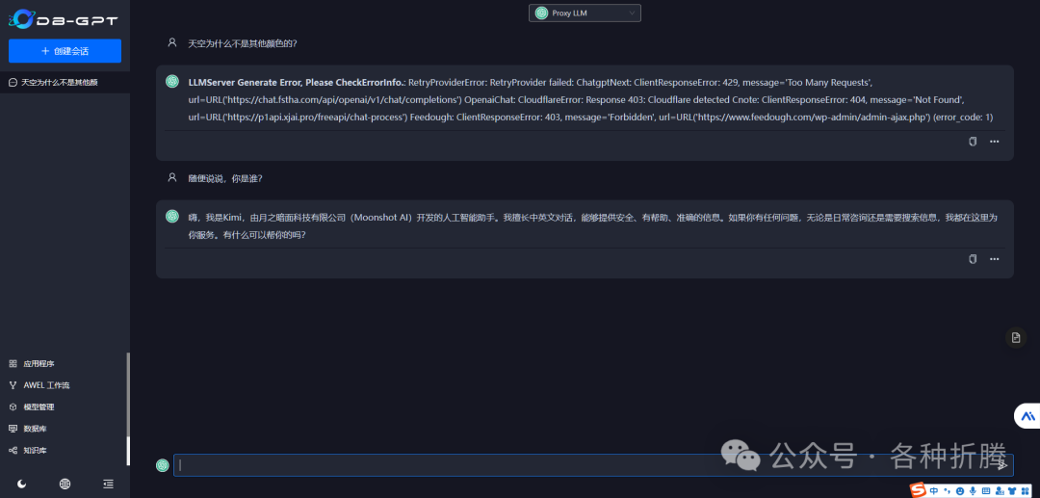Click the model icon left of the input
The width and height of the screenshot is (1040, 498).
click(162, 465)
